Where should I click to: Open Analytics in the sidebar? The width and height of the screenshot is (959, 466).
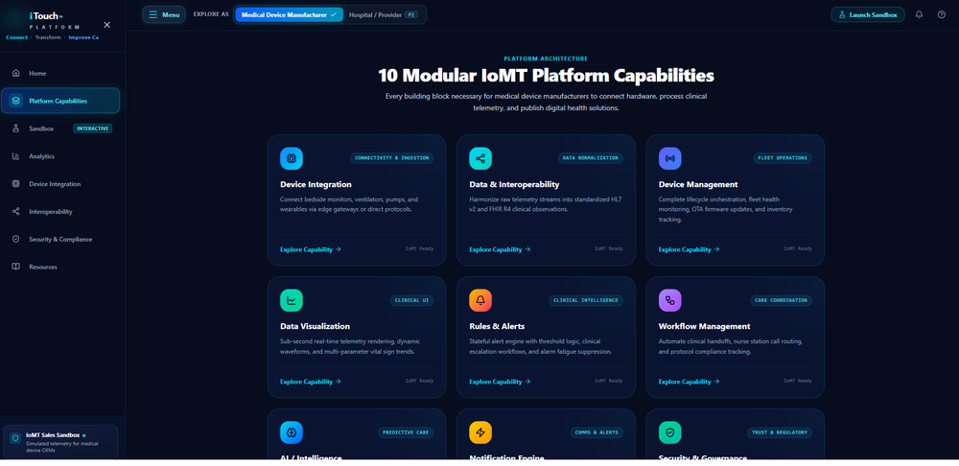point(59,156)
